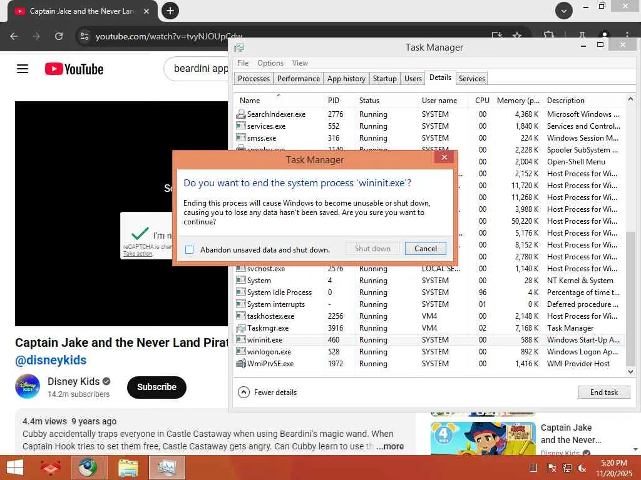Switch to the Performance tab
Screen dimensions: 641x480
pos(299,78)
